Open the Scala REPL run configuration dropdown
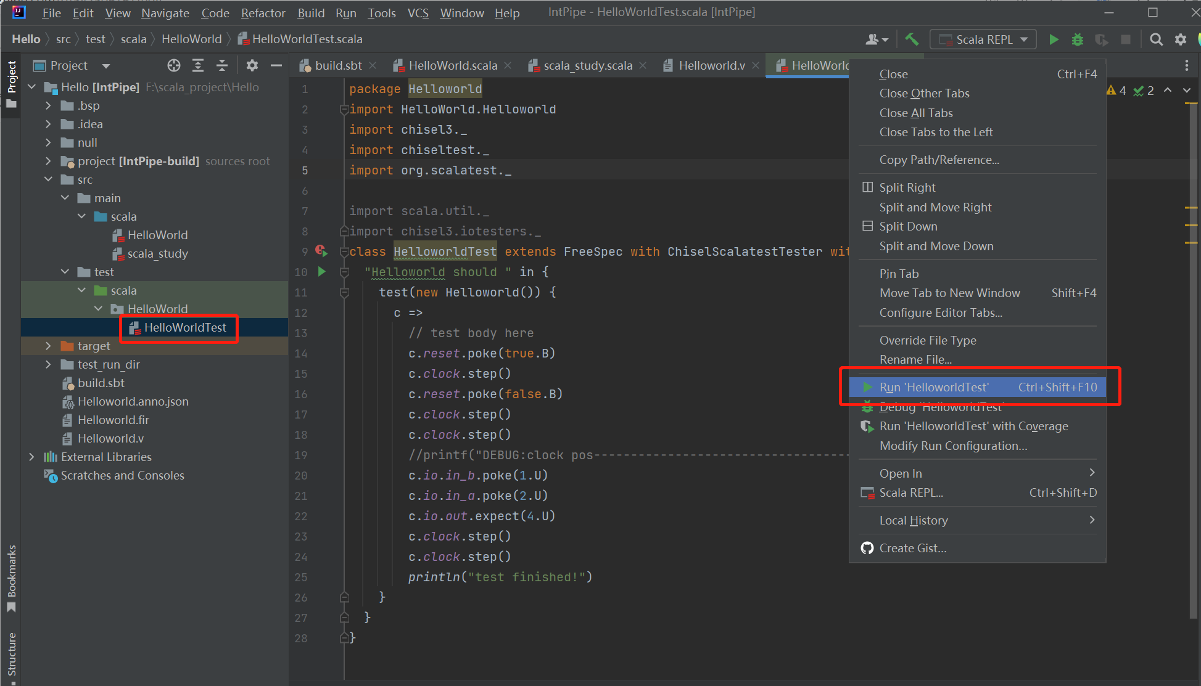The image size is (1201, 686). [983, 39]
